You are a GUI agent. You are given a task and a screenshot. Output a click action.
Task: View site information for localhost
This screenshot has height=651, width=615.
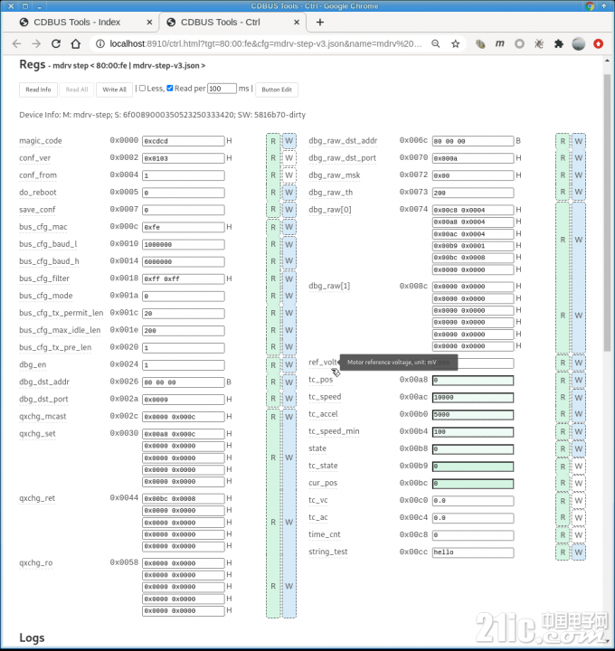100,43
